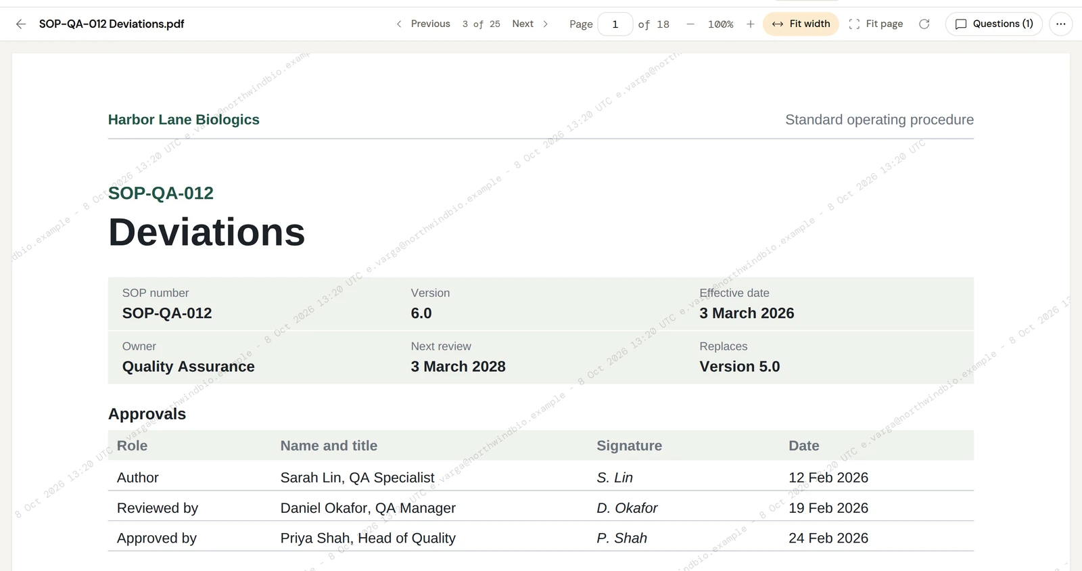Click the 3 of 25 document counter
Image resolution: width=1082 pixels, height=571 pixels.
pos(481,24)
